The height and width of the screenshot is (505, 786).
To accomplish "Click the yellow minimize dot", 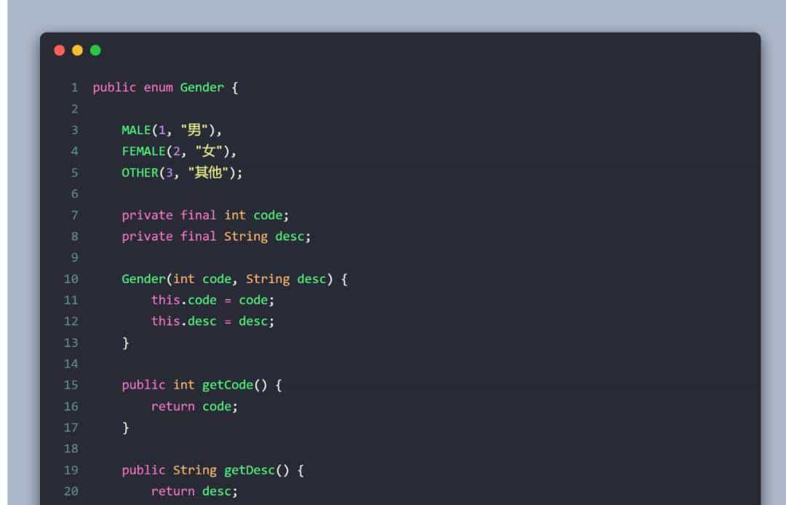I will pos(77,50).
